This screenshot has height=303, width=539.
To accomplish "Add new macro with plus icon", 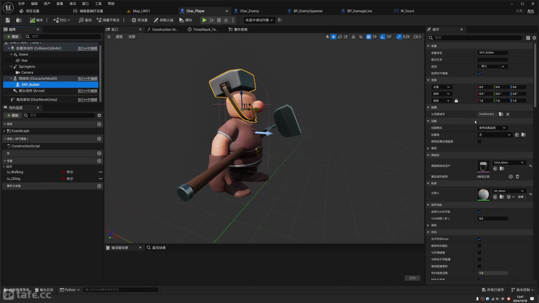I will click(99, 153).
